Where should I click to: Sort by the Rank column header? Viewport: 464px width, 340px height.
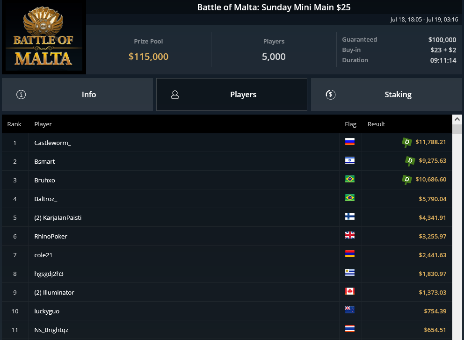[x=14, y=124]
